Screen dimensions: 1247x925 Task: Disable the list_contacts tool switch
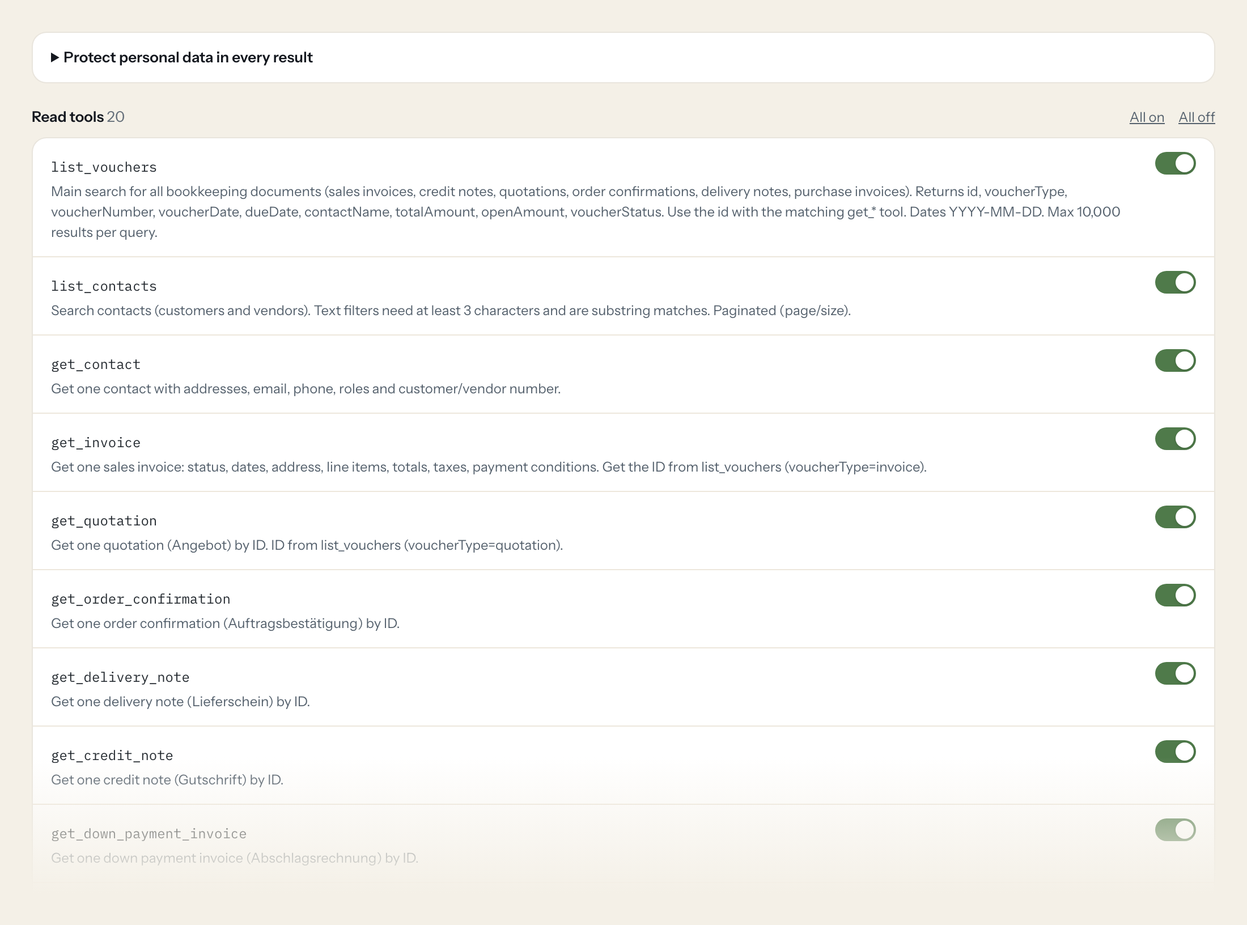[x=1176, y=282]
